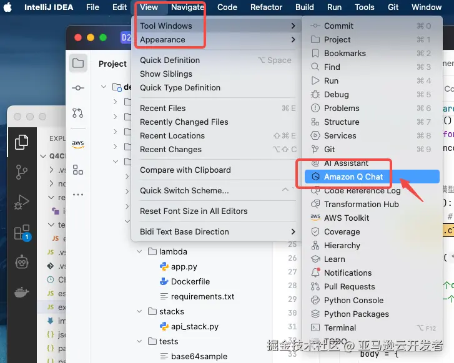The image size is (454, 363).
Task: Choose Recently Changed Files
Action: point(215,122)
